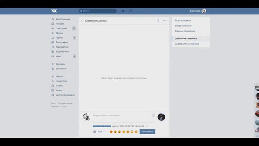Insert the first red-faced emoji
This screenshot has width=259, height=146.
(111, 132)
